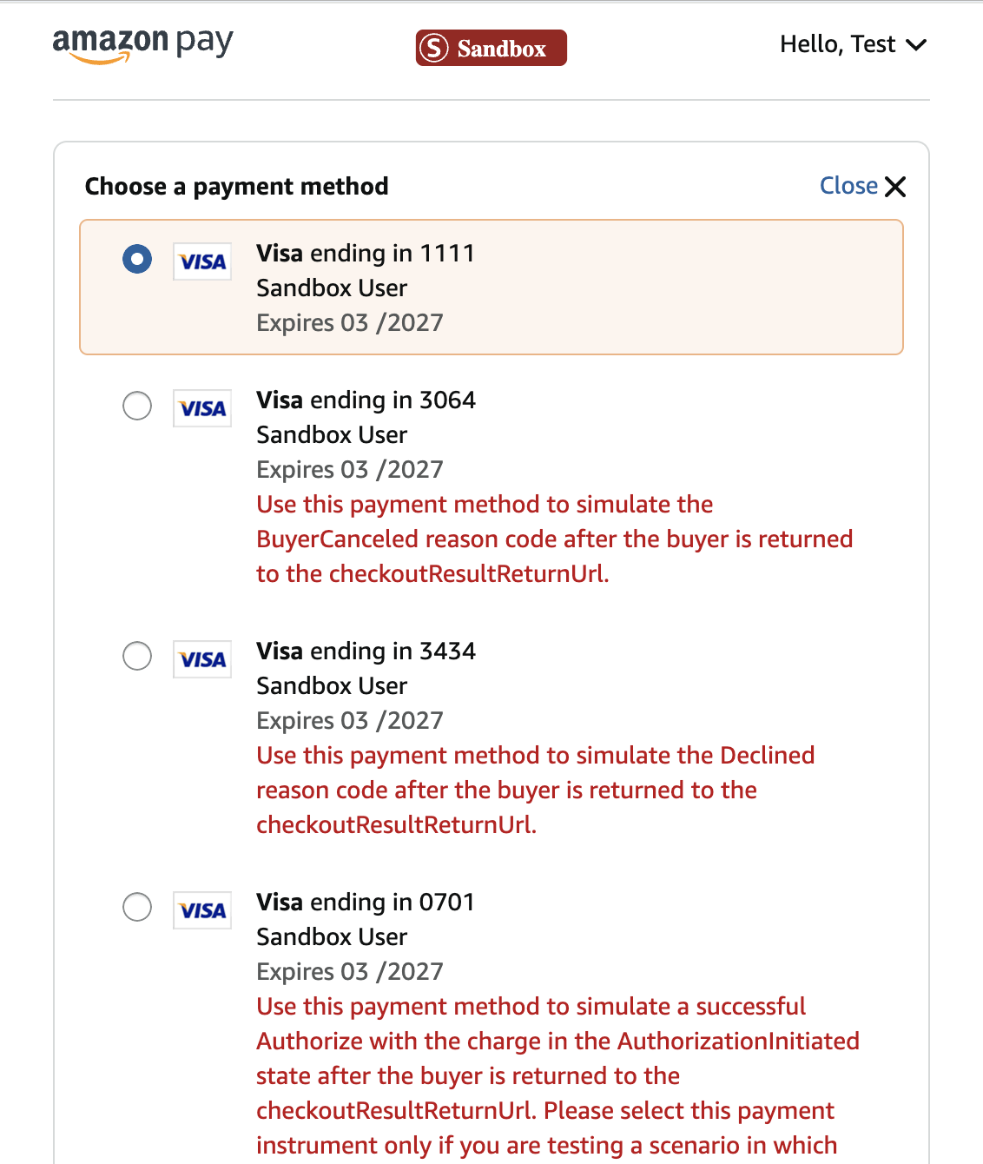The image size is (983, 1164).
Task: Click the Visa logo for card 3434
Action: pyautogui.click(x=202, y=659)
